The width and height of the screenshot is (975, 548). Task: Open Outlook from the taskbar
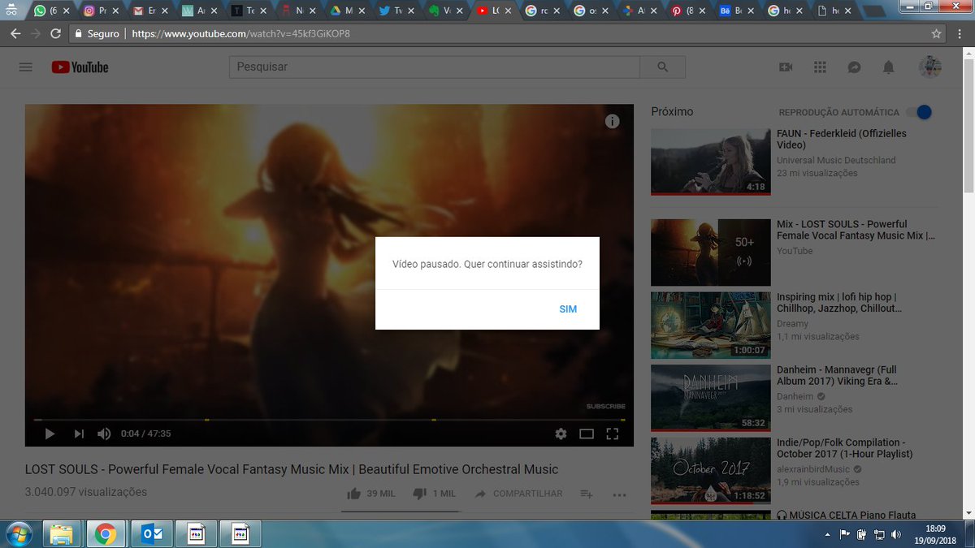tap(151, 534)
